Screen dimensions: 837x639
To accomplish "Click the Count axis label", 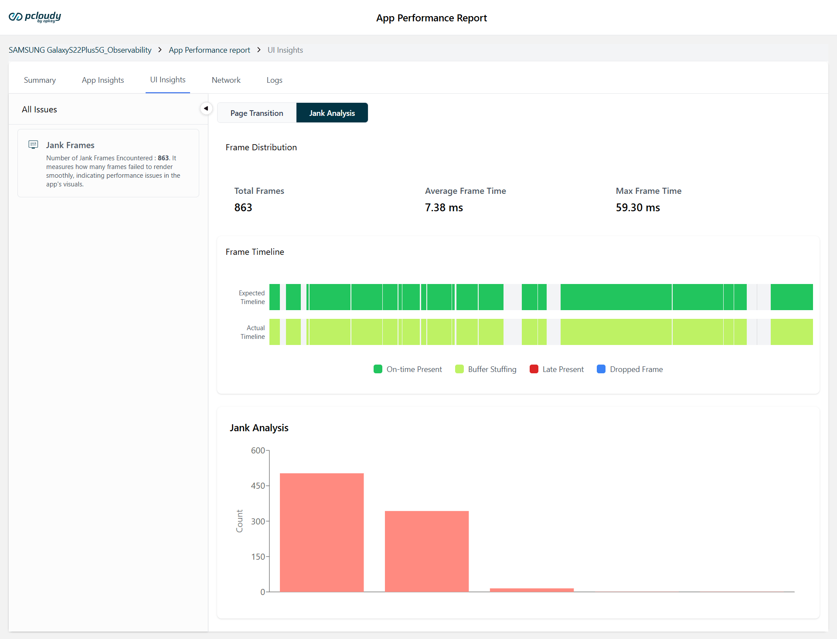I will coord(239,521).
